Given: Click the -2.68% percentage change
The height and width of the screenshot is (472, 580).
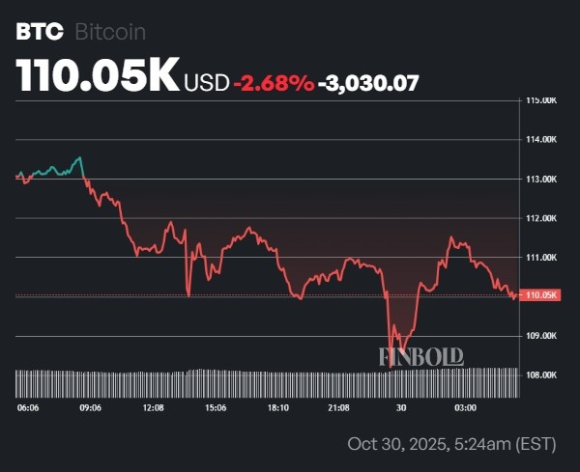Looking at the screenshot, I should pos(274,84).
